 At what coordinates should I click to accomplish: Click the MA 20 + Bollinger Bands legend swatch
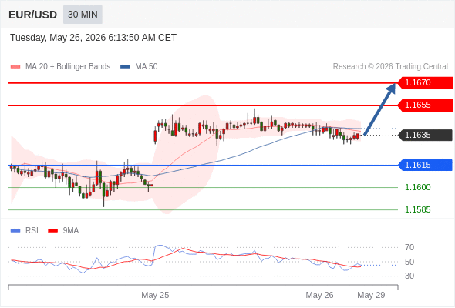pos(15,67)
